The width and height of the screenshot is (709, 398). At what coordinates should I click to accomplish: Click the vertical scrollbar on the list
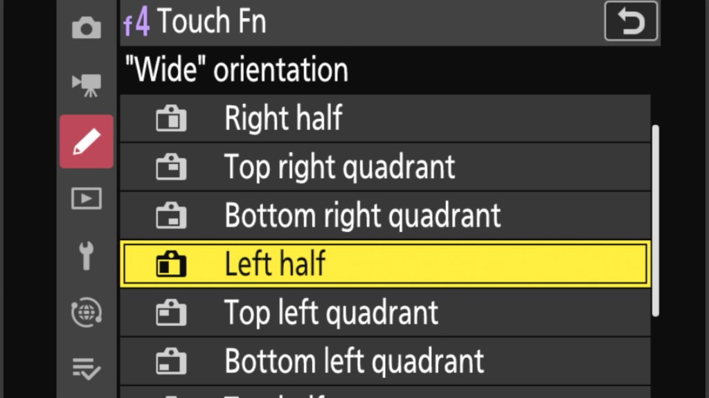[x=655, y=220]
